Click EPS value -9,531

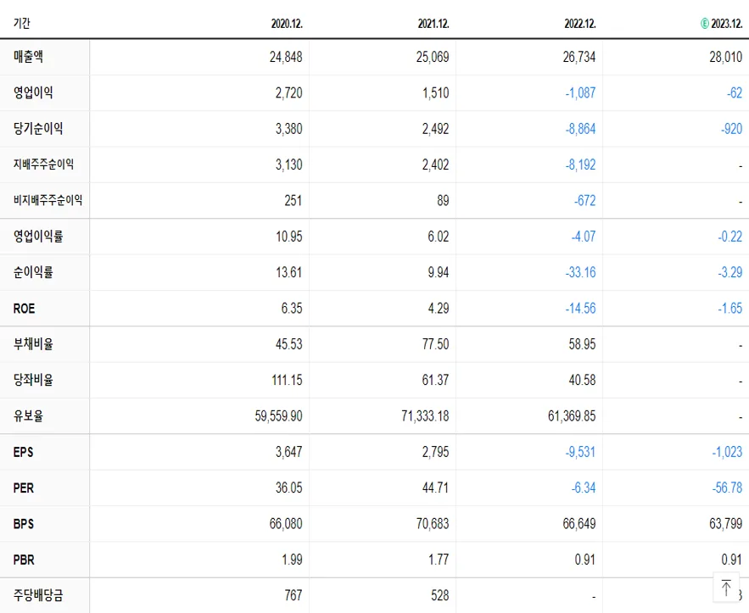point(580,452)
